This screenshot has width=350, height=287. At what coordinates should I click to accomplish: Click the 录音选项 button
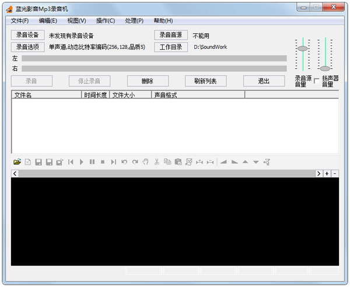point(27,47)
